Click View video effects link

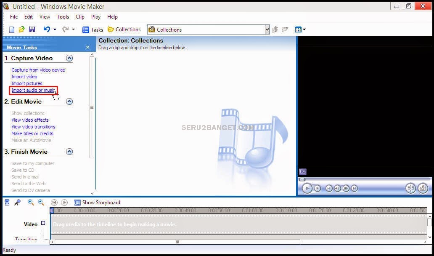pos(30,120)
